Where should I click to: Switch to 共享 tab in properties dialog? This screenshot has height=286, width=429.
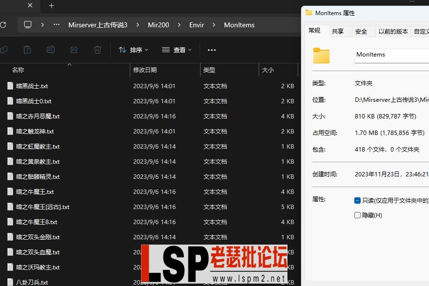[338, 31]
